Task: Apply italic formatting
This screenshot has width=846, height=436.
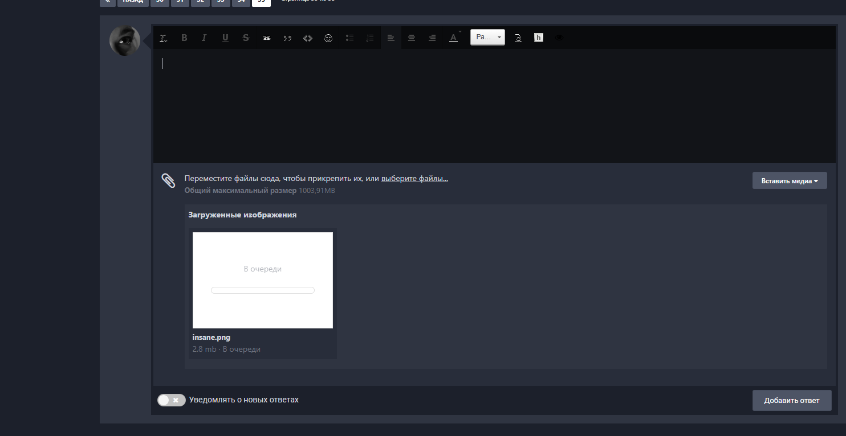Action: coord(204,37)
